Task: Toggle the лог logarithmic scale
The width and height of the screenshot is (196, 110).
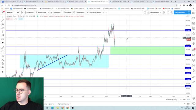Action: [184, 100]
